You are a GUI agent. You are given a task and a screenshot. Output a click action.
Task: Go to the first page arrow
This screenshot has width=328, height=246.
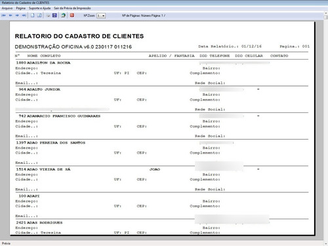(x=4, y=16)
